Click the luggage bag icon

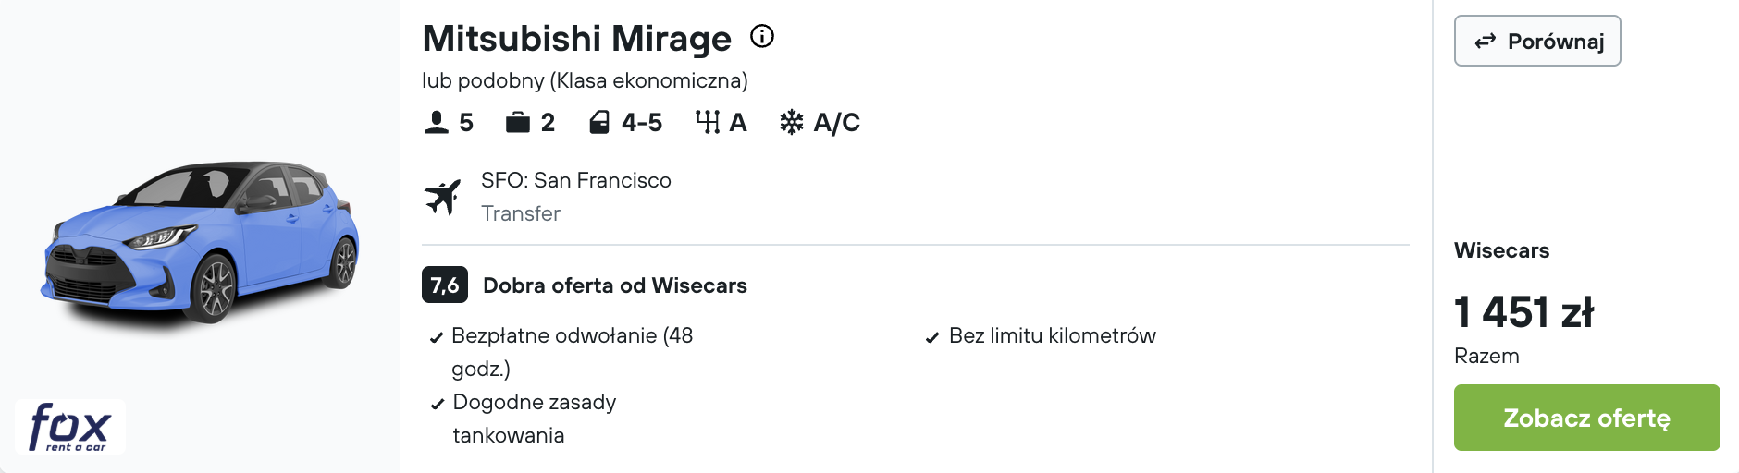[518, 122]
